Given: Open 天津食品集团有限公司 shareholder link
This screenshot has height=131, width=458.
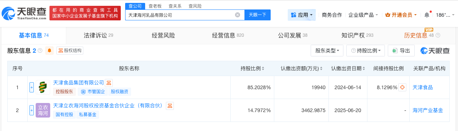Looking at the screenshot, I should (x=79, y=83).
